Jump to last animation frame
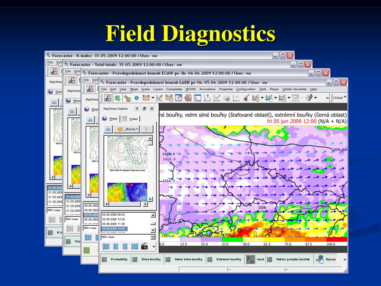381x286 pixels. coord(135,247)
